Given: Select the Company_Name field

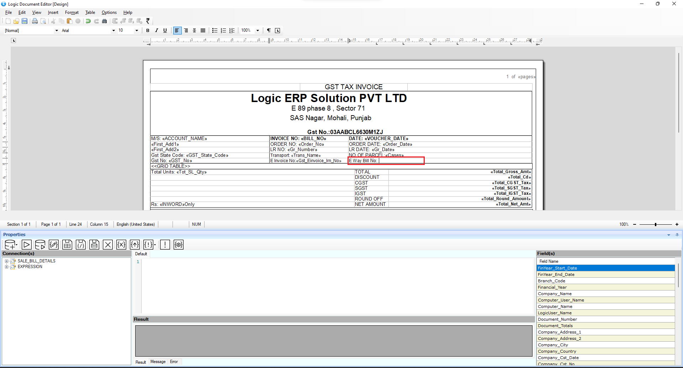Looking at the screenshot, I should [x=555, y=294].
